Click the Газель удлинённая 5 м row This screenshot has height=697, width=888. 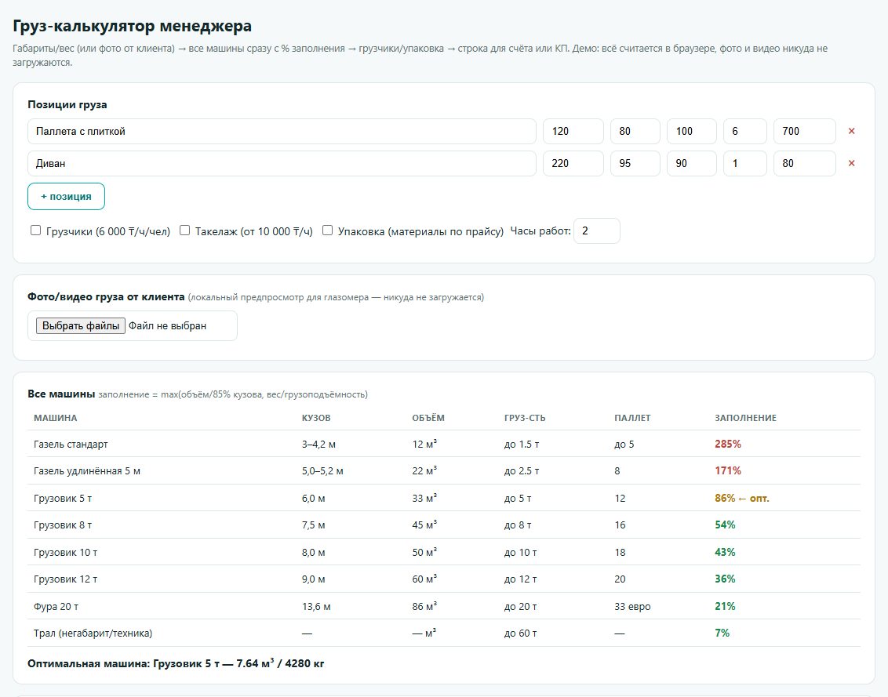444,471
